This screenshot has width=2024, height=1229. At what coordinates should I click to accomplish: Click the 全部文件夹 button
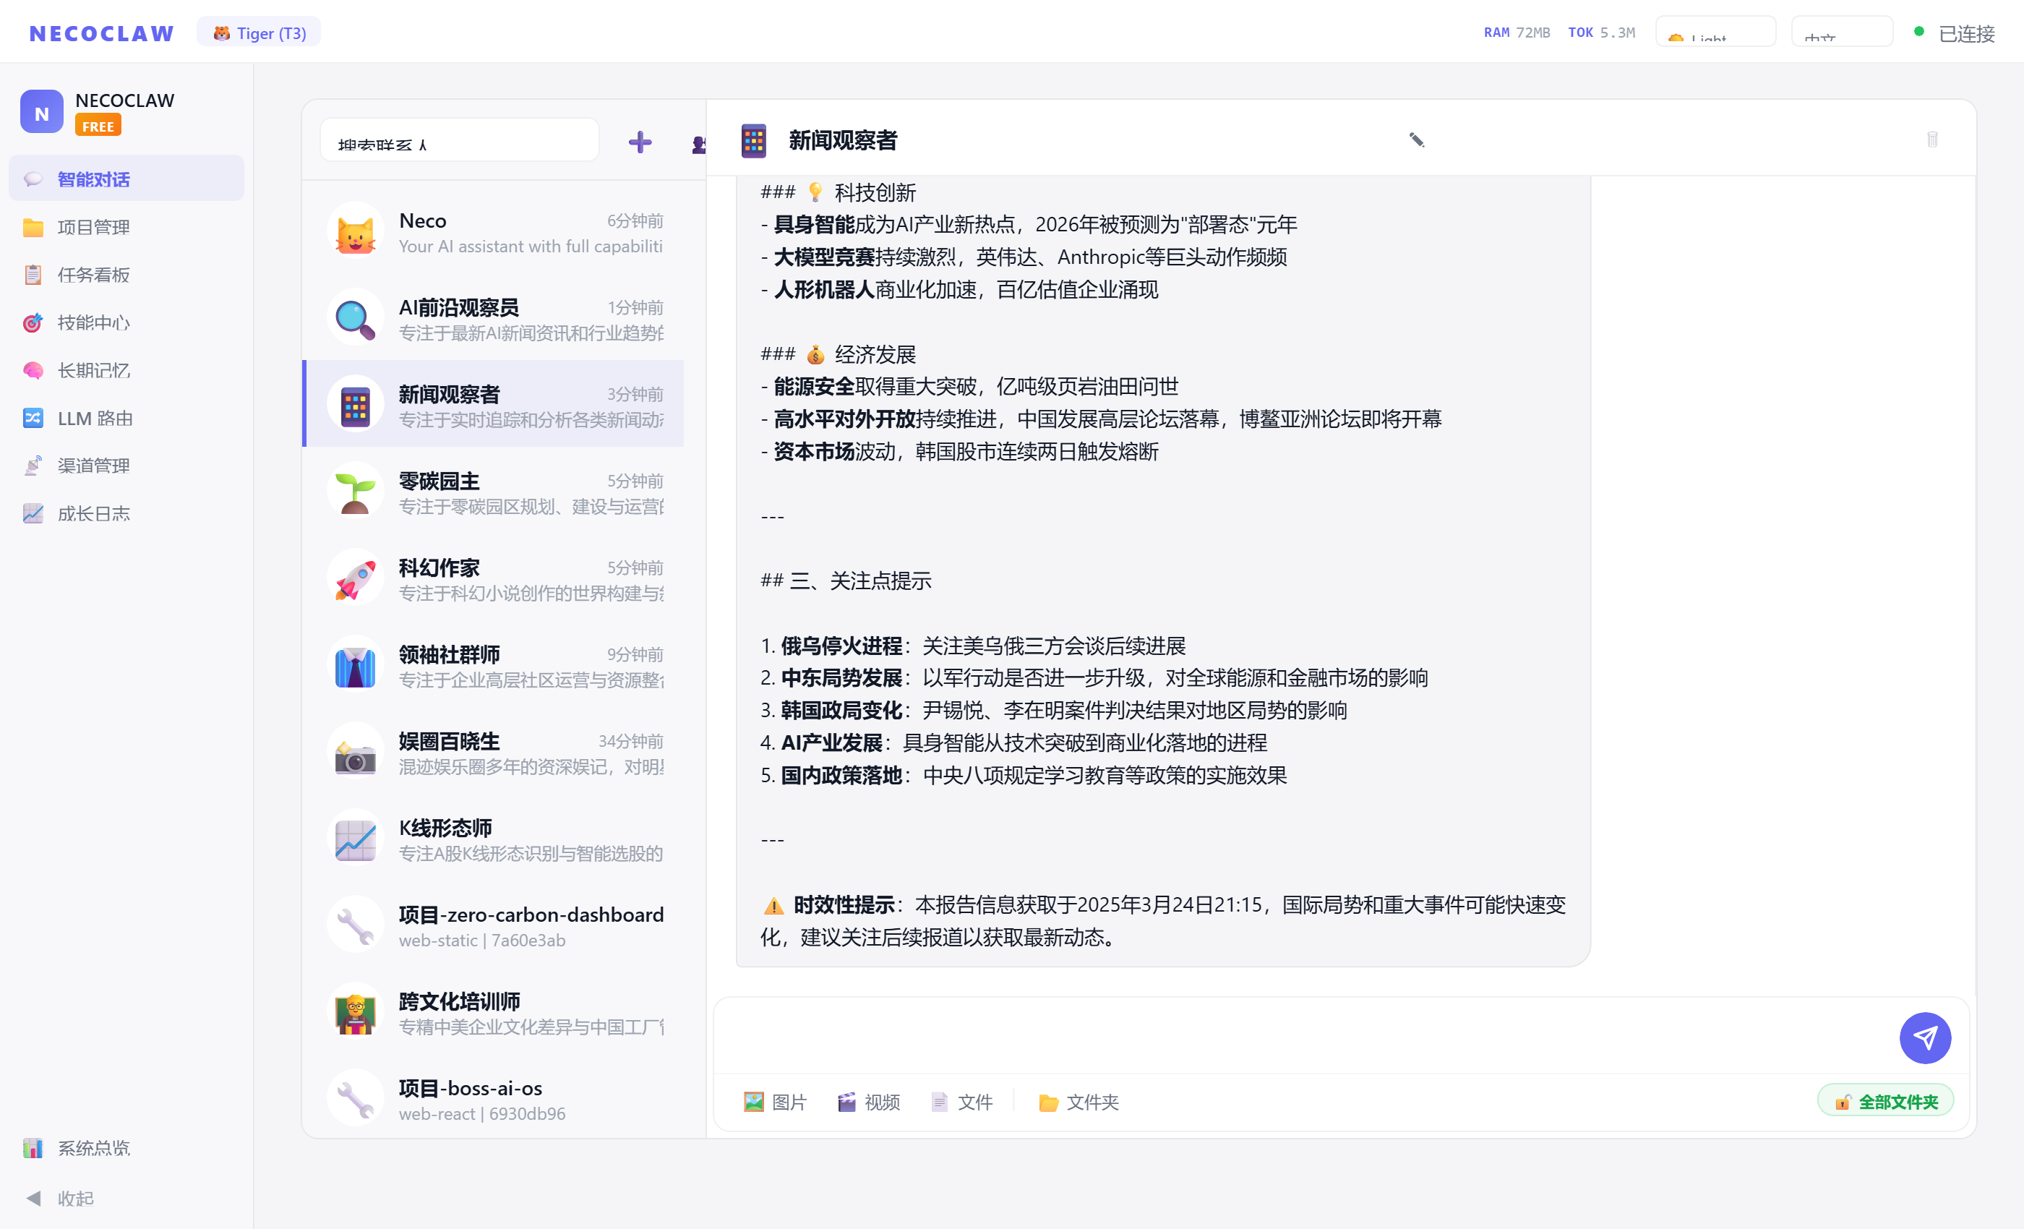[x=1885, y=1101]
